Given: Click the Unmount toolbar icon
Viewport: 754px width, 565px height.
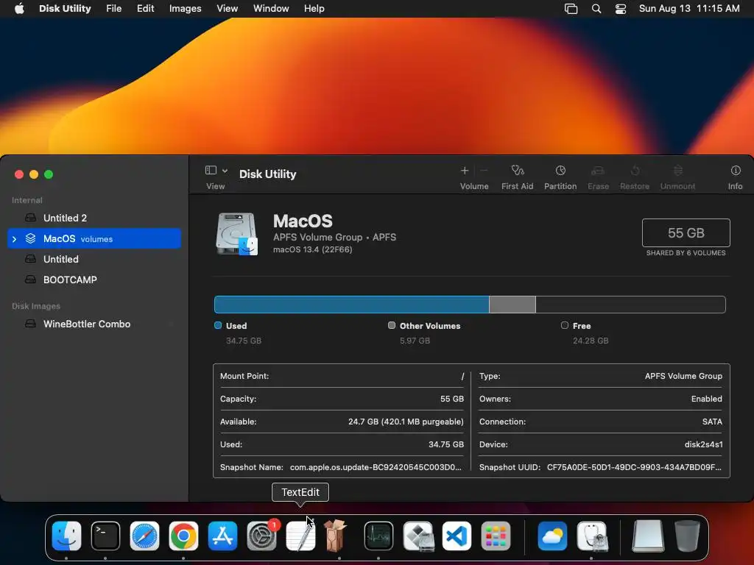Looking at the screenshot, I should tap(678, 171).
